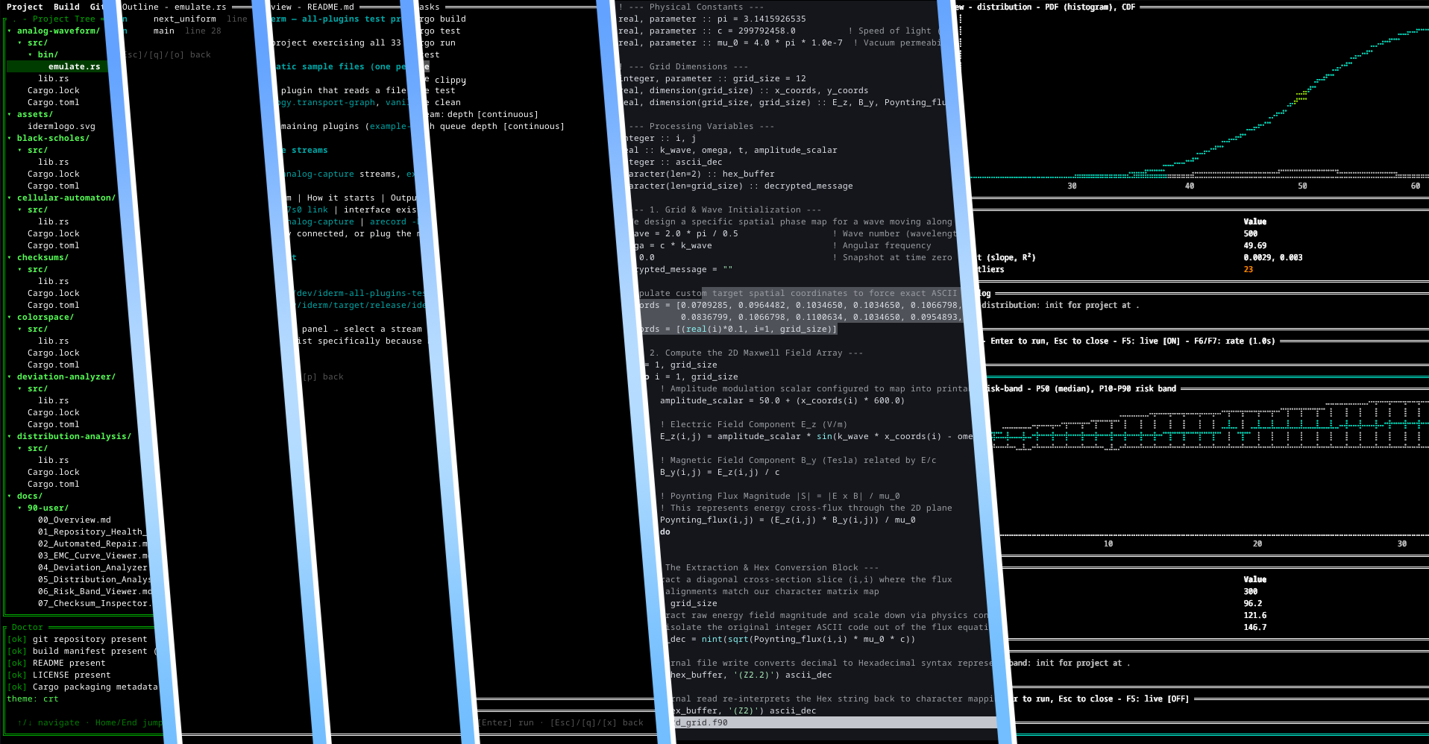Screen dimensions: 1429x744
Task: Open idermlogo.svg under assets
Action: tap(61, 126)
